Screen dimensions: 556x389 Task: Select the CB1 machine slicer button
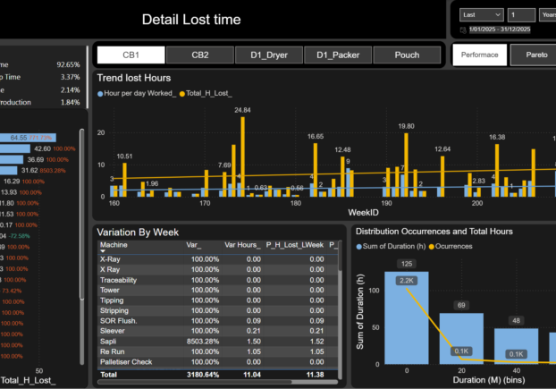[131, 55]
